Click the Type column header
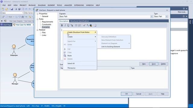 pyautogui.click(x=147, y=68)
